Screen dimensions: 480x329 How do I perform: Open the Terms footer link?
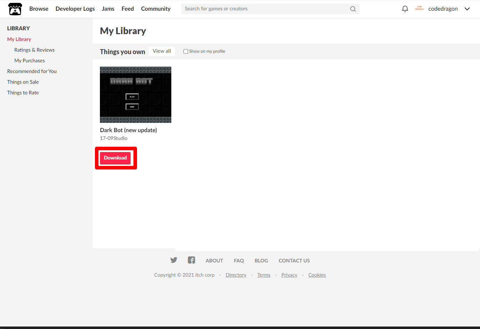264,275
